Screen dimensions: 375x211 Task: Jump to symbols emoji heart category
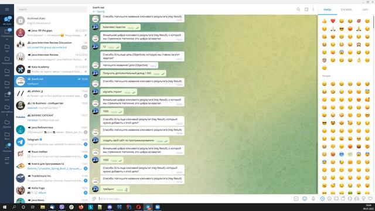[x=370, y=199]
